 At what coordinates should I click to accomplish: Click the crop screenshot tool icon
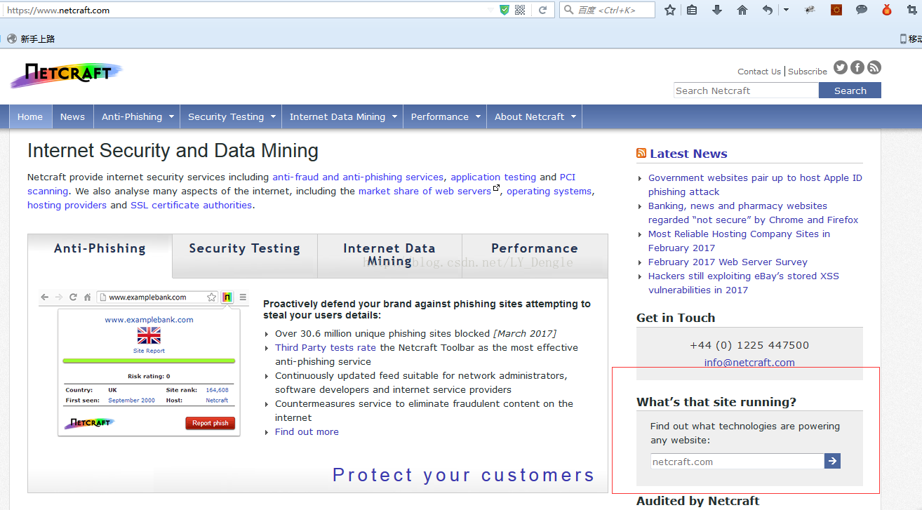[x=912, y=10]
